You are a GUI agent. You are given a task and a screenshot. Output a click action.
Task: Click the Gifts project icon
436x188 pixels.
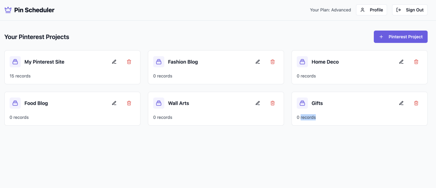(302, 103)
